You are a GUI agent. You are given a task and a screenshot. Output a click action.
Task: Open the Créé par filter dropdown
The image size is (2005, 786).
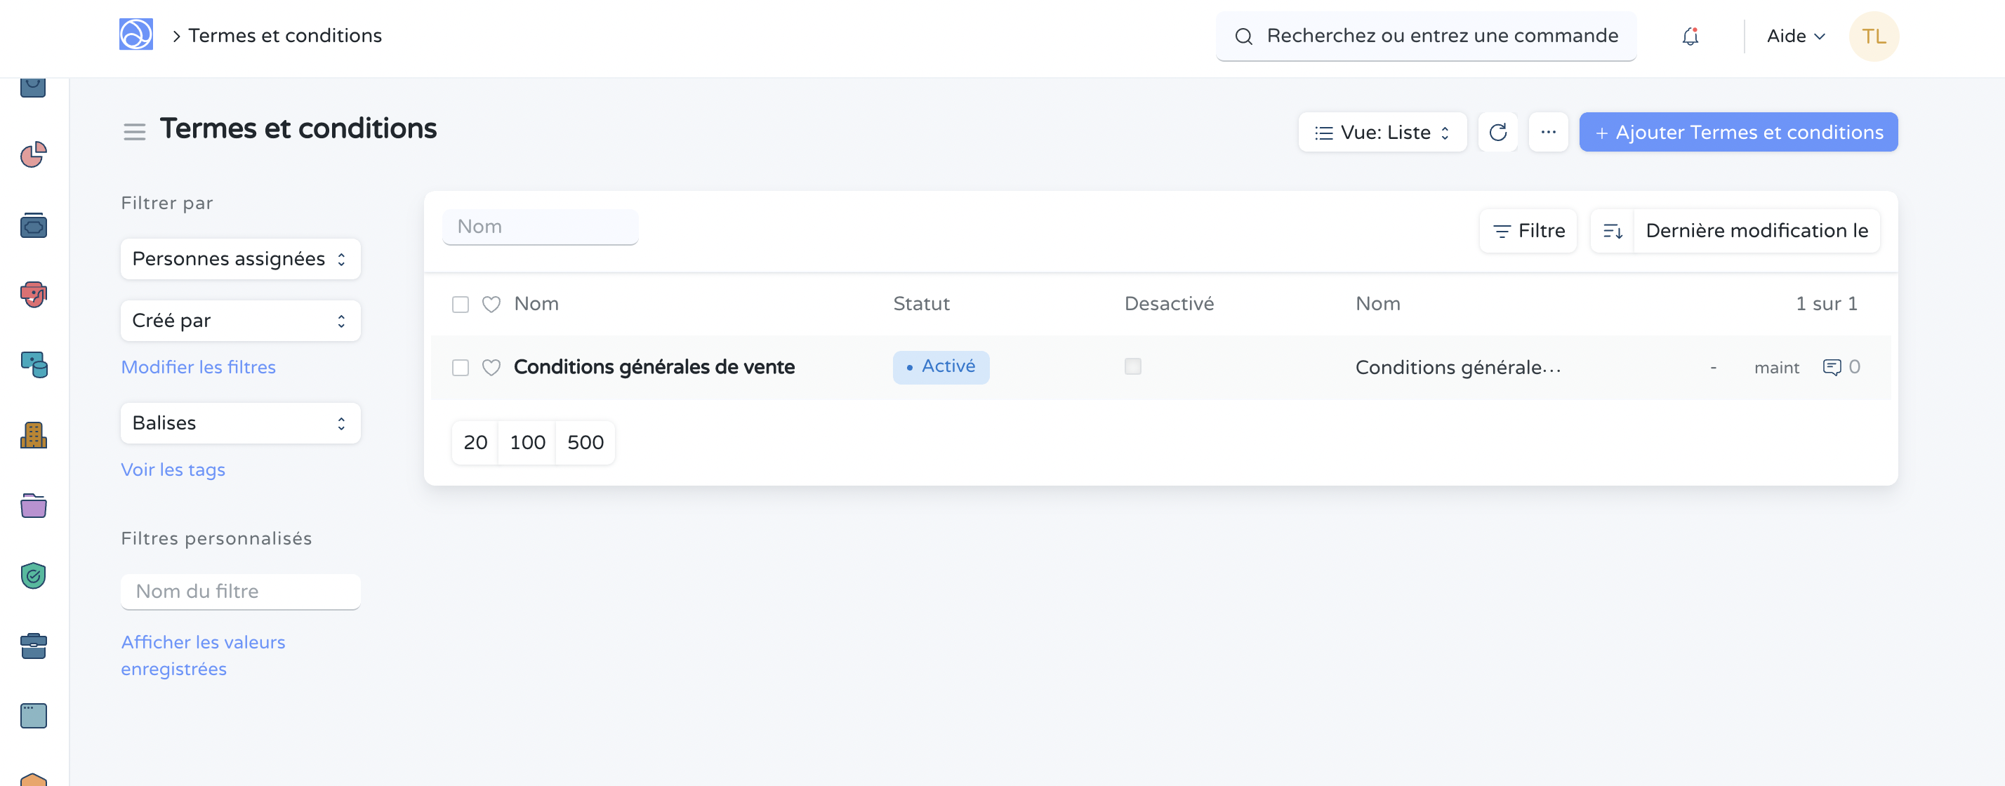239,321
